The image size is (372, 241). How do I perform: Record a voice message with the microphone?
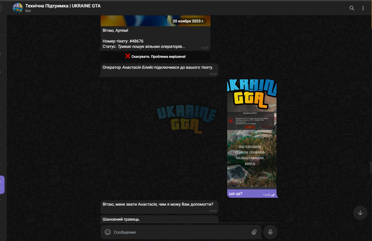(270, 232)
